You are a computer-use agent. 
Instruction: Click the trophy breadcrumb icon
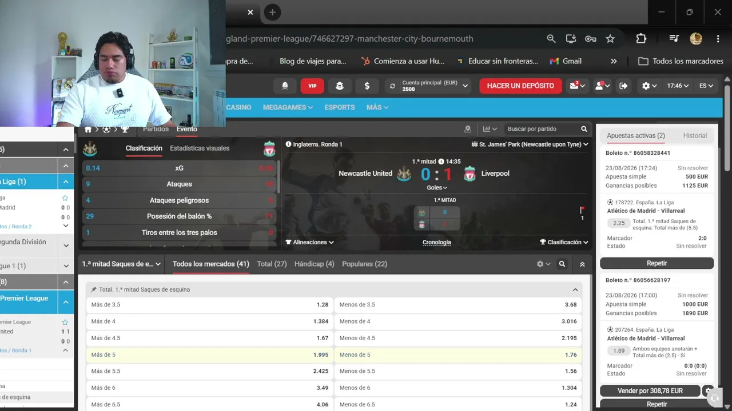point(125,130)
